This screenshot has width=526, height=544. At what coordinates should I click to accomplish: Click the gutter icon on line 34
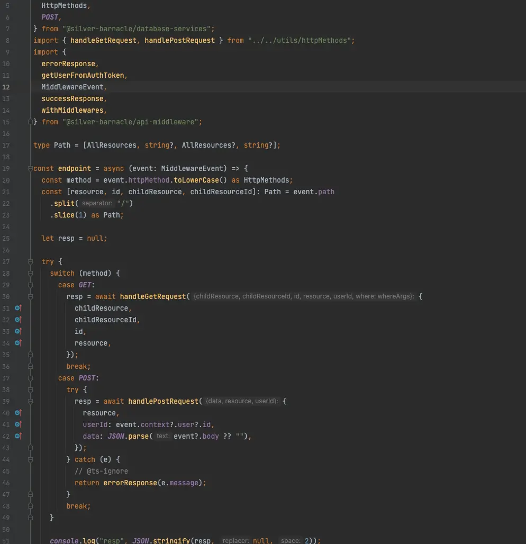coord(18,343)
